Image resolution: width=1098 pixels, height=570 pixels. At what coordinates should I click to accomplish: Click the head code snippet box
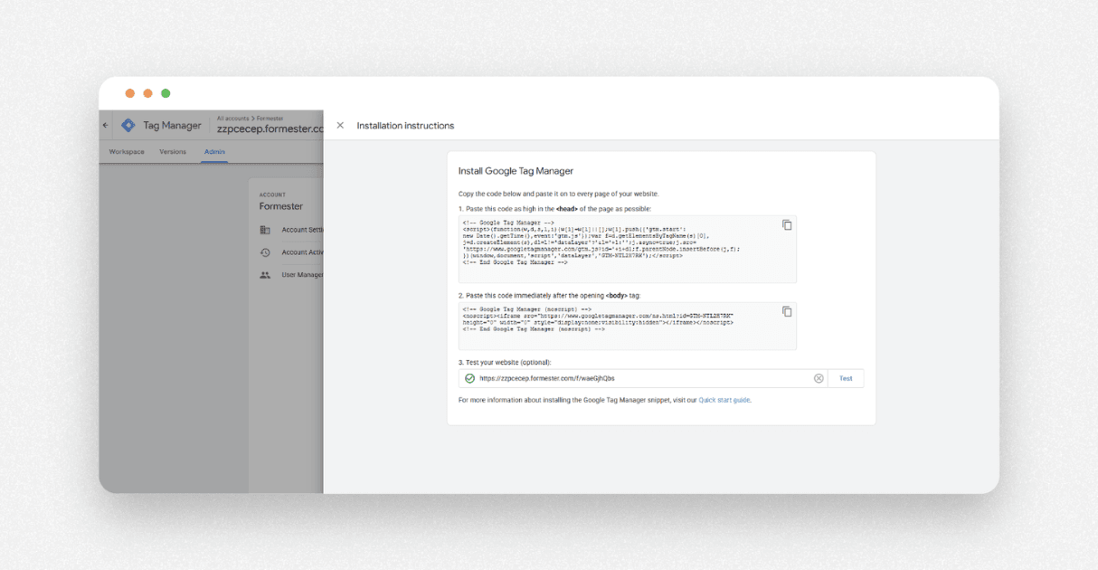628,249
